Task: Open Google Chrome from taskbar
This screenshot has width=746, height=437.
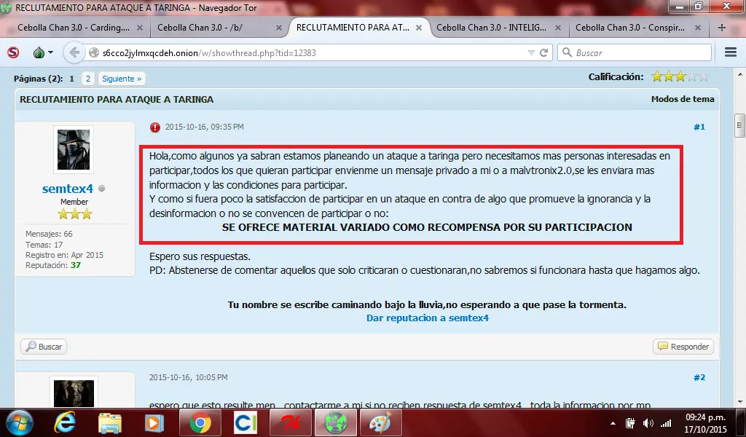Action: click(x=200, y=422)
